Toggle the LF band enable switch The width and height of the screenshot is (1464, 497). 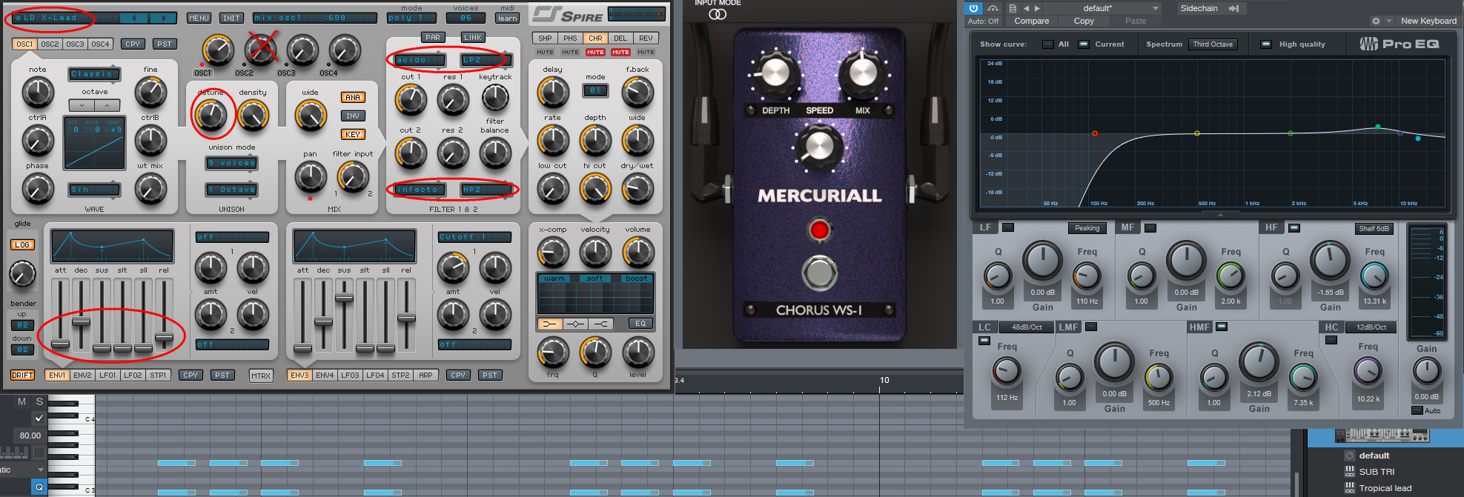pos(1007,227)
